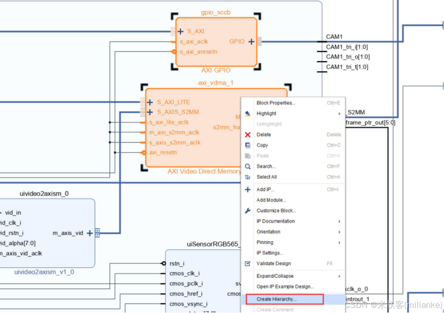Open Search via the magnifier icon

[x=248, y=166]
